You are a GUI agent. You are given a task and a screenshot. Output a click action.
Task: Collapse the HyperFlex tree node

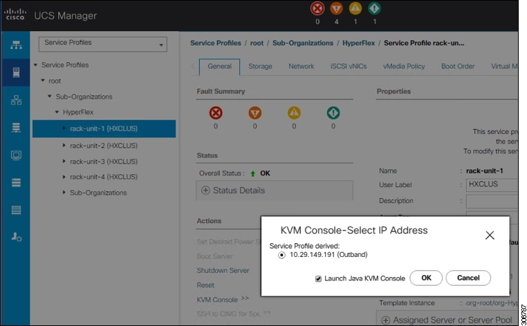coord(57,112)
